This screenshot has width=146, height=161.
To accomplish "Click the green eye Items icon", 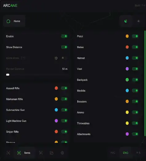I will tap(19, 153).
